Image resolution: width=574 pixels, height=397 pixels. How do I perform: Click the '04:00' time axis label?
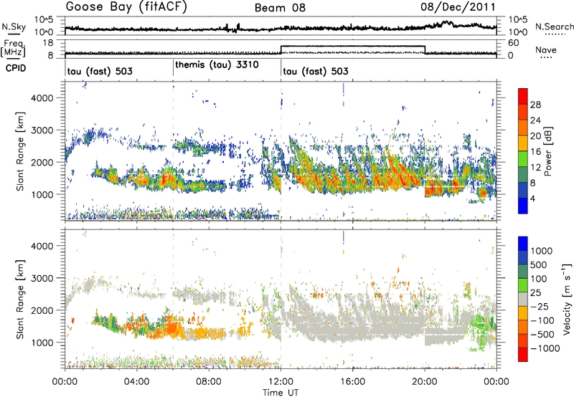click(136, 382)
